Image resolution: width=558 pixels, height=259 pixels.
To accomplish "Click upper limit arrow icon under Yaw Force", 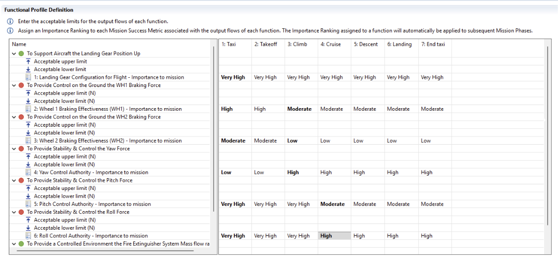I will pyautogui.click(x=28, y=157).
